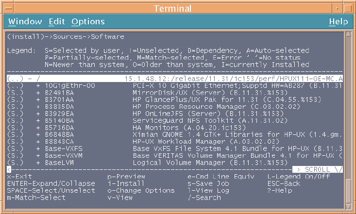Collapse the root / entry minus sign

pos(31,78)
